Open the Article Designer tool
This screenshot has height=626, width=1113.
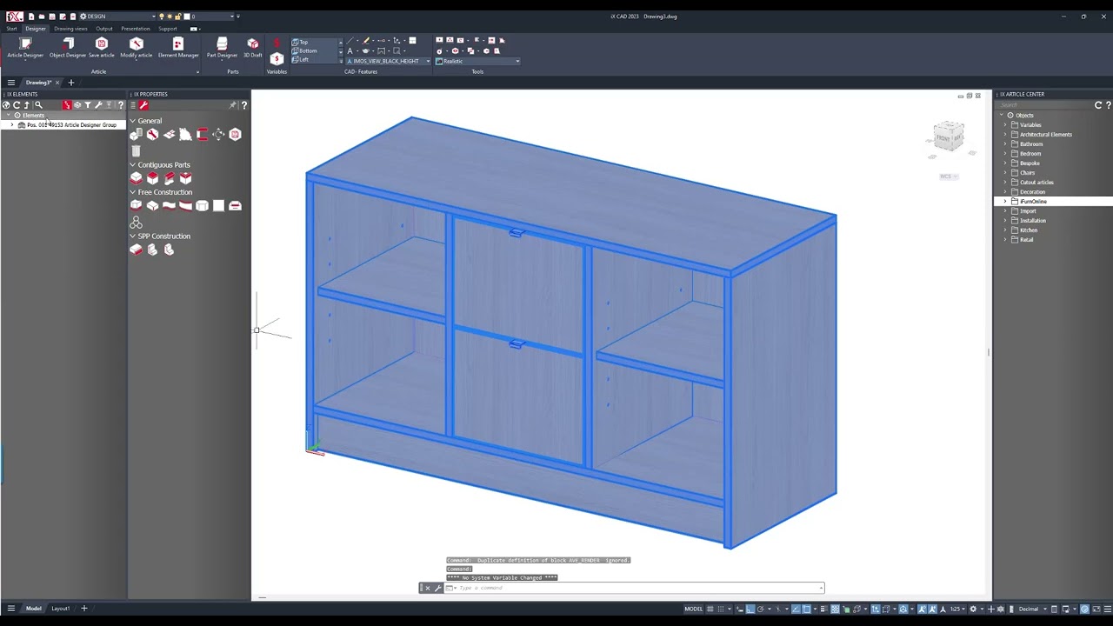(x=25, y=48)
